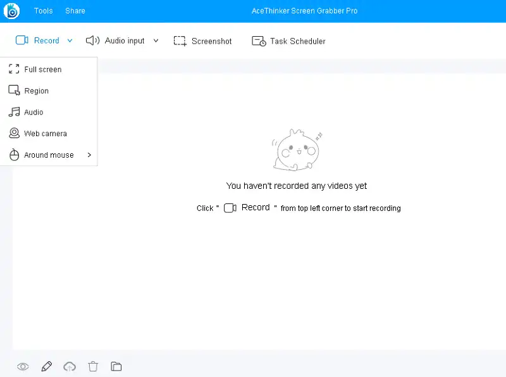Viewport: 506px width, 377px height.
Task: Click the AceThinker logo icon
Action: coord(11,11)
